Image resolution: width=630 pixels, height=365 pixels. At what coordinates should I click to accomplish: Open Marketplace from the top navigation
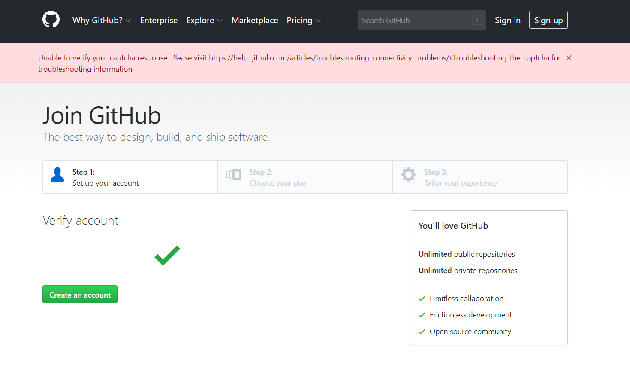255,20
